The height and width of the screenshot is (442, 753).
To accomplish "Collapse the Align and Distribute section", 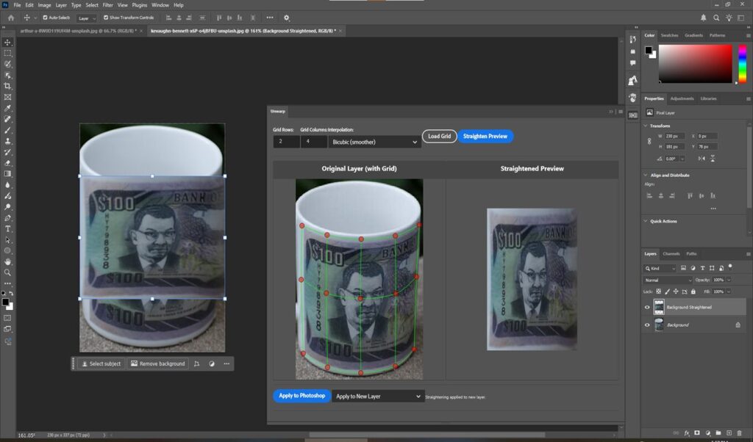I will 646,175.
